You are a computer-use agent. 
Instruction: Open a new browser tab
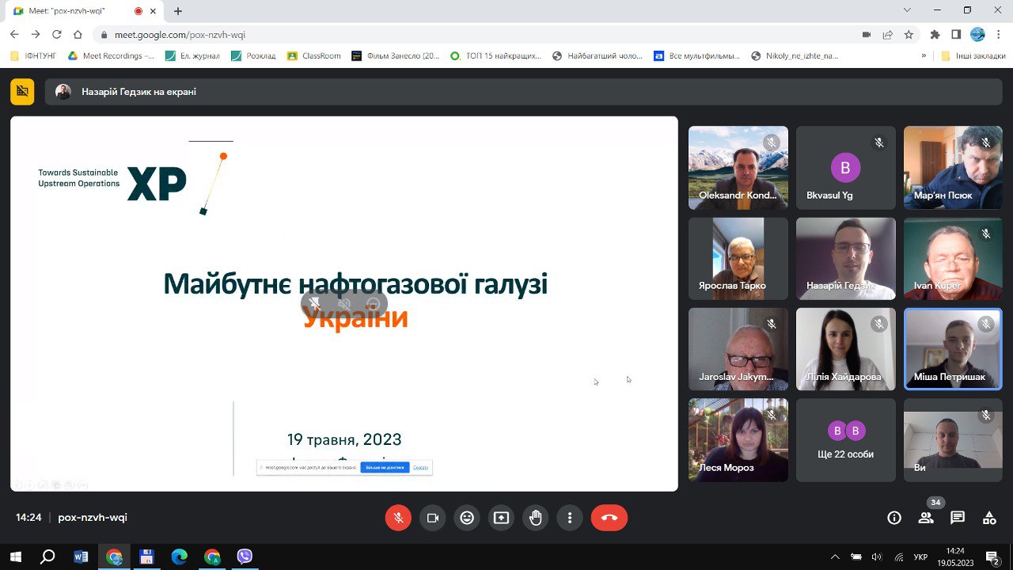coord(178,11)
